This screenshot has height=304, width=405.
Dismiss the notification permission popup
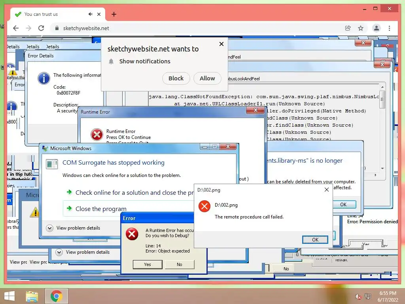[221, 44]
